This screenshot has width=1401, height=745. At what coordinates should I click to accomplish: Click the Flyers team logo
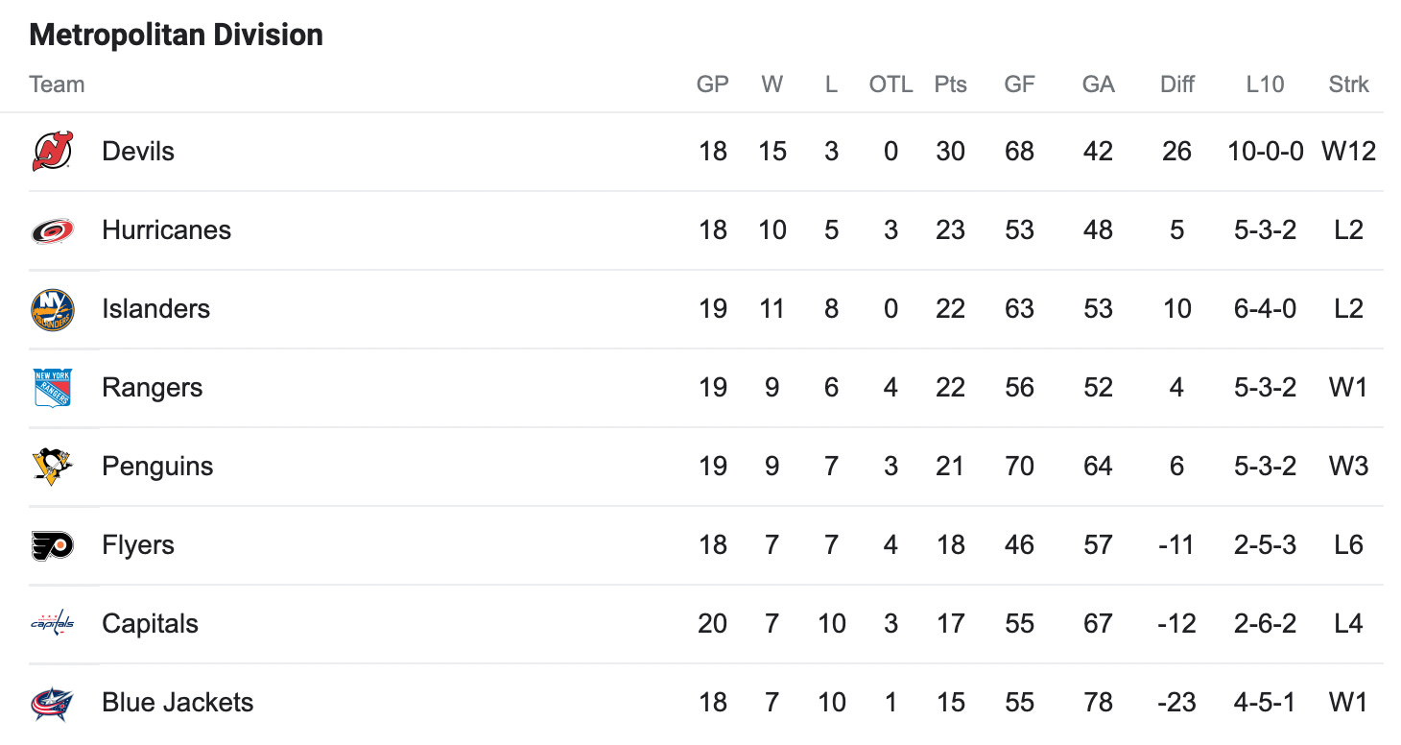coord(52,545)
